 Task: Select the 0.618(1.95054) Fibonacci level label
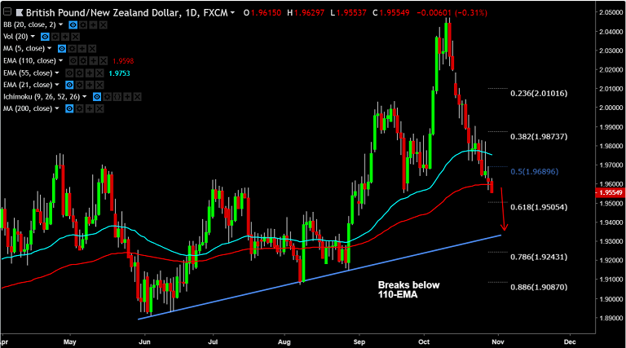click(539, 207)
